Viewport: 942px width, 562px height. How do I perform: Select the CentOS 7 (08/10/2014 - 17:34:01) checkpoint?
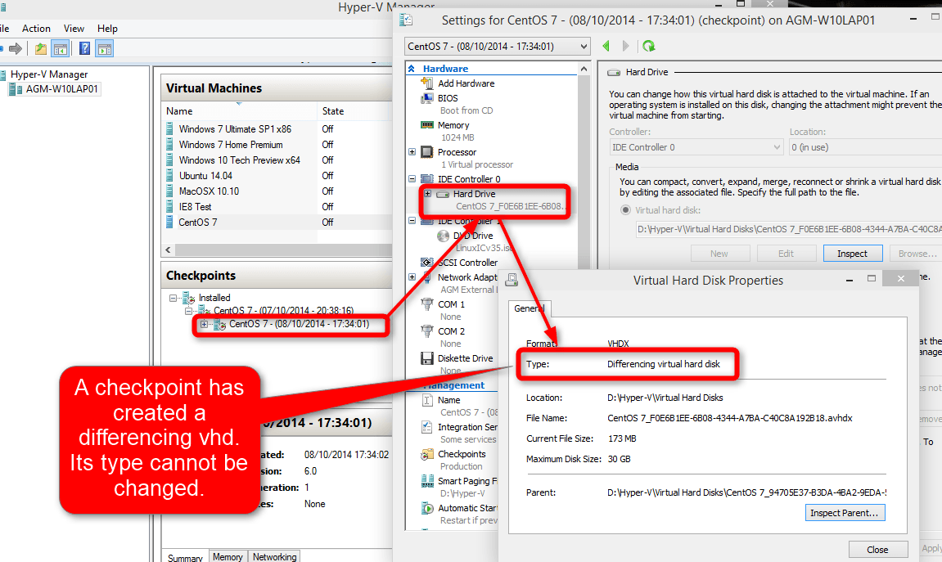(x=299, y=324)
